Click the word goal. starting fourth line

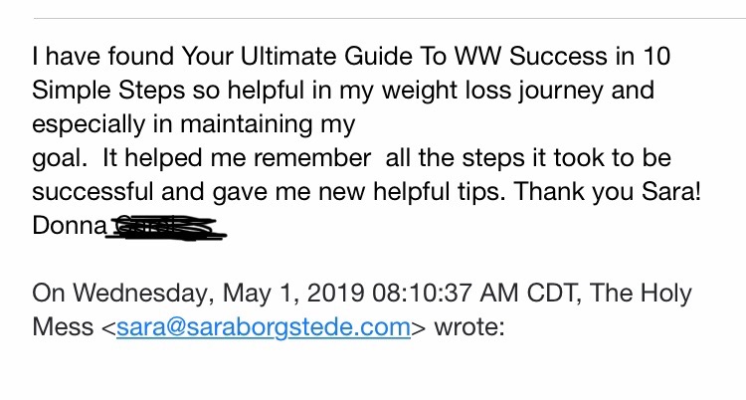tap(60, 159)
